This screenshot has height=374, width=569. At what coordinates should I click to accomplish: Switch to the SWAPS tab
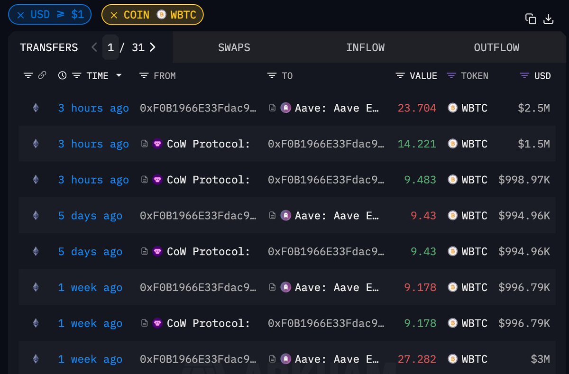(x=234, y=47)
